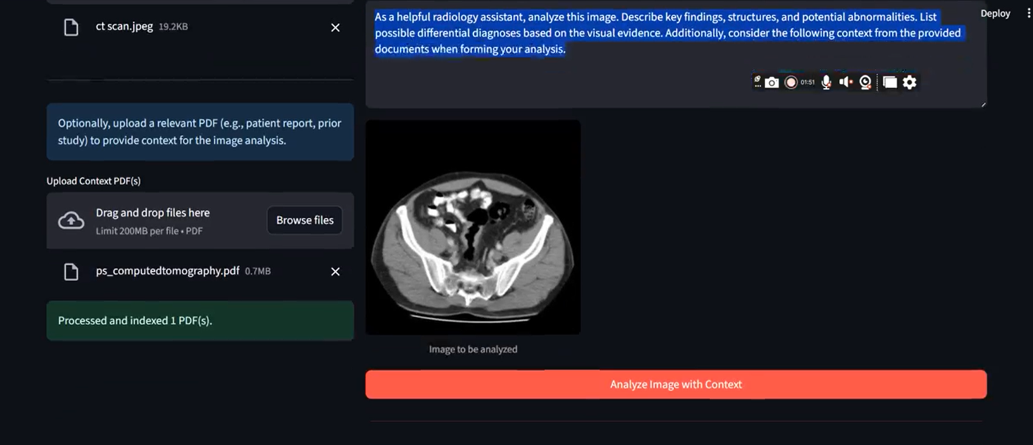Toggle the webcam in the recorder toolbar
This screenshot has width=1033, height=445.
(865, 83)
